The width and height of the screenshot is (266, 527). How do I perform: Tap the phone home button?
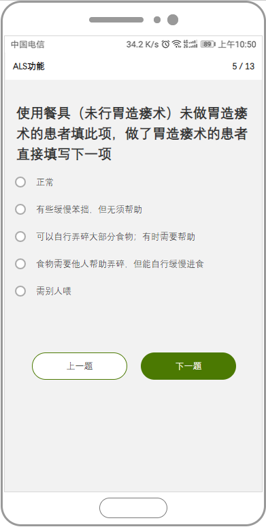click(133, 508)
